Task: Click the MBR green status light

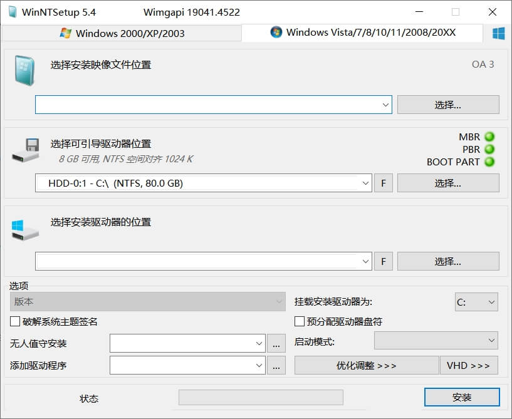Action: 489,137
